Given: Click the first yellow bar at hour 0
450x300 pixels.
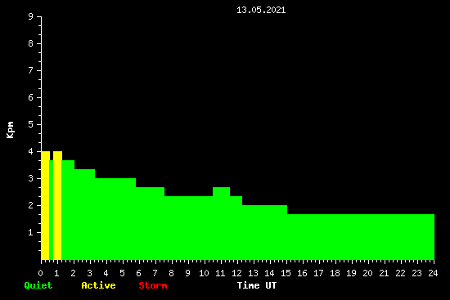Looking at the screenshot, I should point(45,205).
